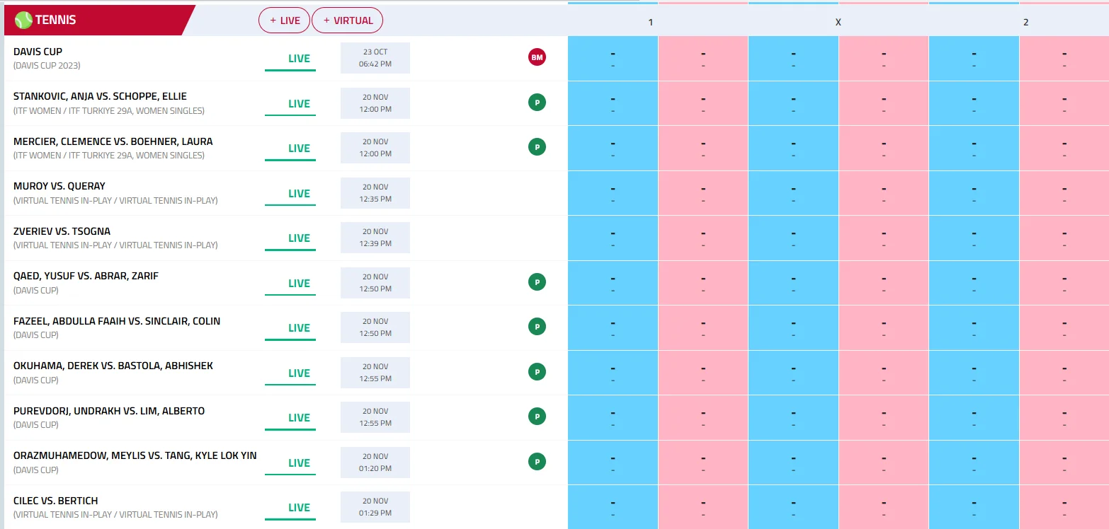The width and height of the screenshot is (1109, 529).
Task: Open match Okuhama, Derek vs. Bastola, Abhishek
Action: [x=113, y=366]
